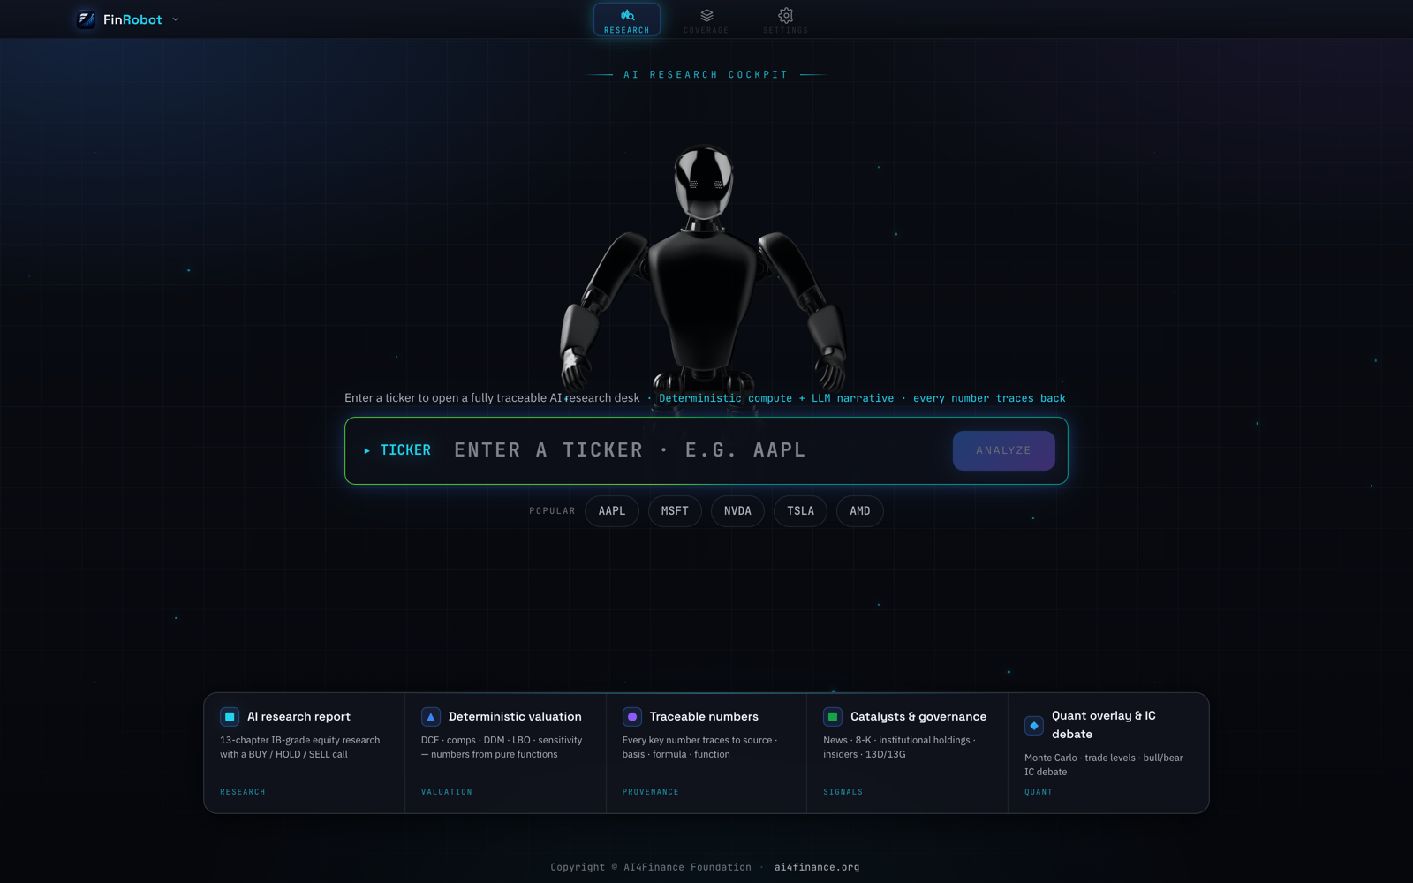1413x883 pixels.
Task: Click the TICKER prompt label
Action: tap(405, 450)
